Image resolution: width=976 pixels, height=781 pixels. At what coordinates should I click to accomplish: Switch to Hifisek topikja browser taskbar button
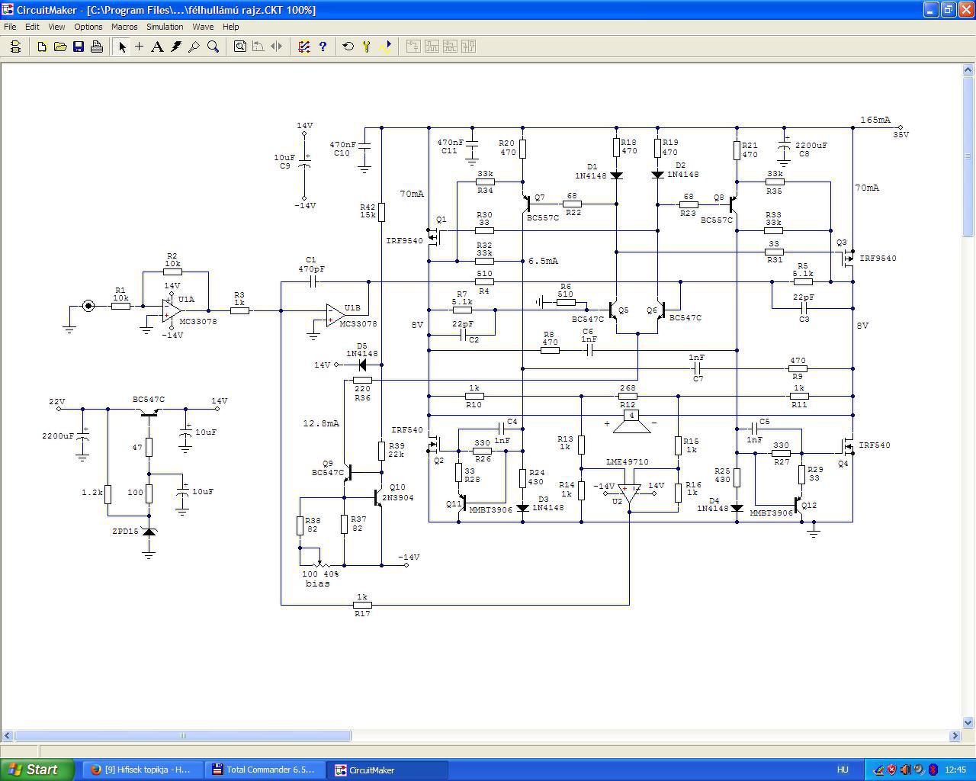point(143,770)
